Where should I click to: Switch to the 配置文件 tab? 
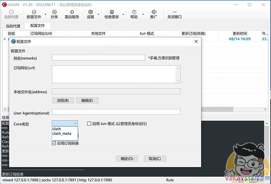click(x=38, y=26)
